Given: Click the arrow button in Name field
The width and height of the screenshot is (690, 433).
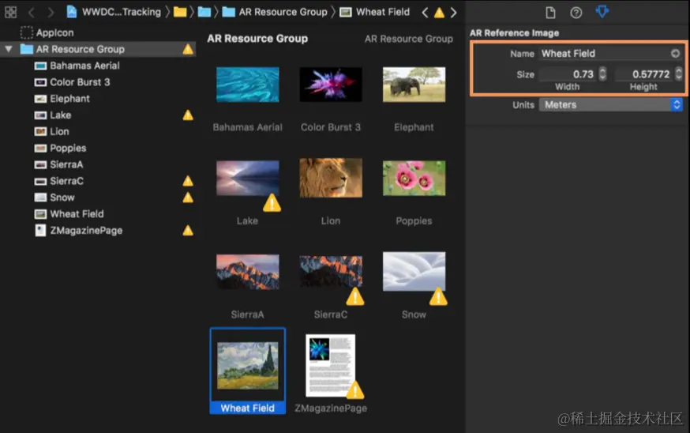Looking at the screenshot, I should point(675,53).
